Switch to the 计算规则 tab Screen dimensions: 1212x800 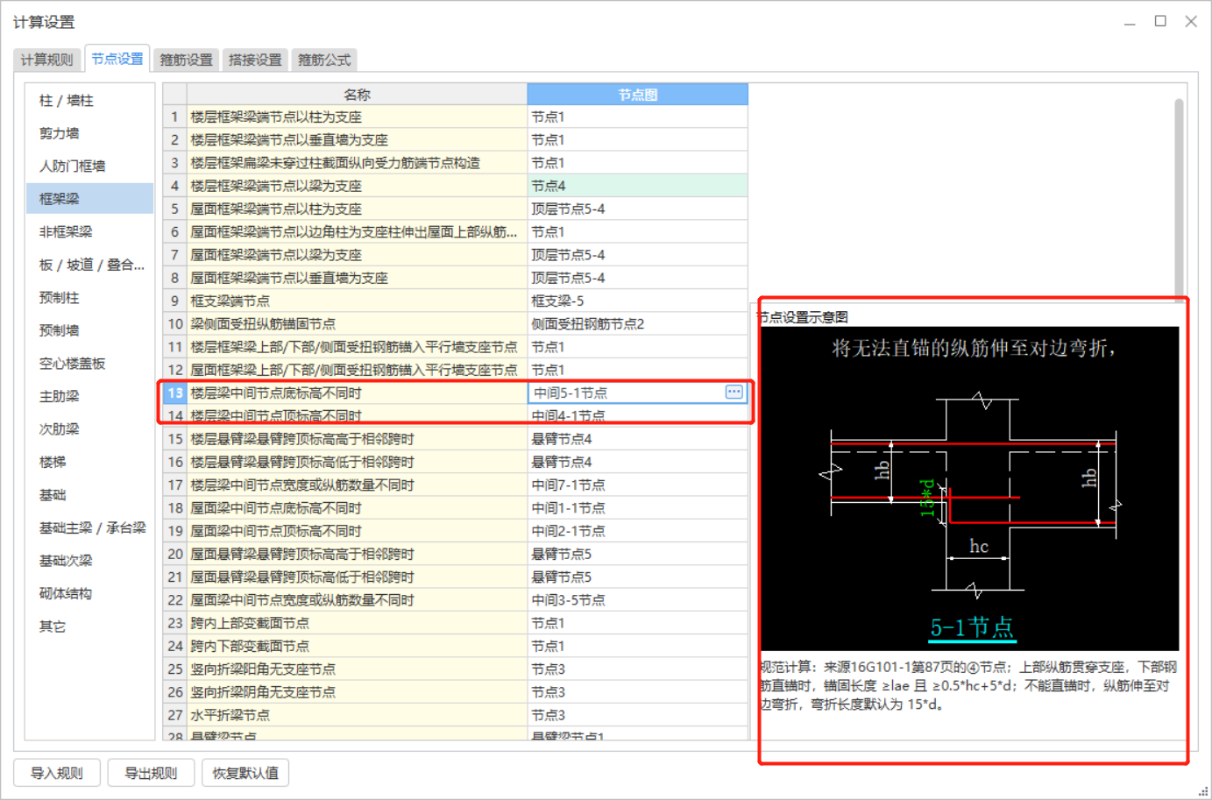(x=47, y=60)
